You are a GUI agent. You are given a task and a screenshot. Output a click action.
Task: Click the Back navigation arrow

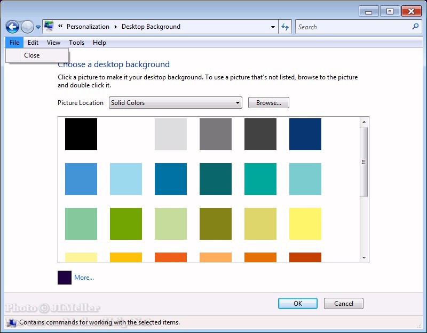(12, 27)
